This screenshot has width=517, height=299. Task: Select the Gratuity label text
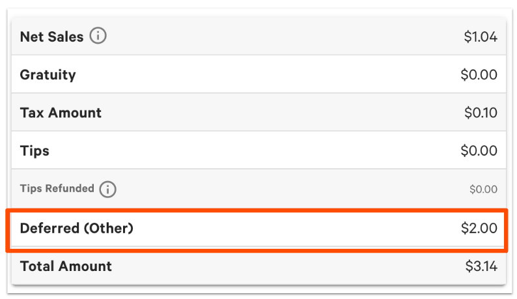(x=48, y=75)
